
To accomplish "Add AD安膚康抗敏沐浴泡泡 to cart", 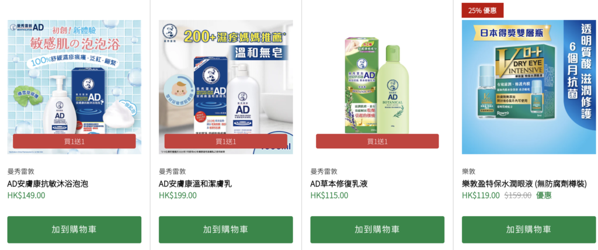I will click(x=74, y=230).
